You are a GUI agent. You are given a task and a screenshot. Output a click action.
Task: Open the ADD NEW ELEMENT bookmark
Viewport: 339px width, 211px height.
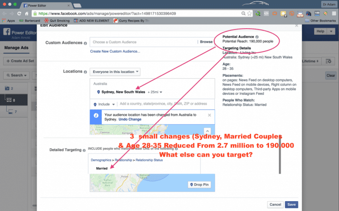coord(92,21)
